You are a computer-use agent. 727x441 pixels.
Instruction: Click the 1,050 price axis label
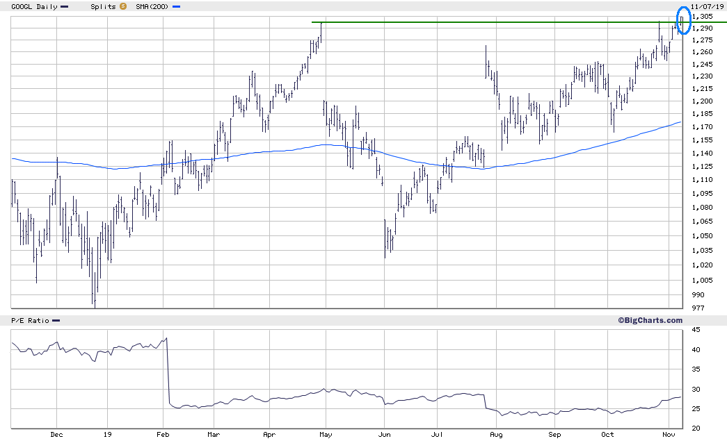(x=703, y=236)
